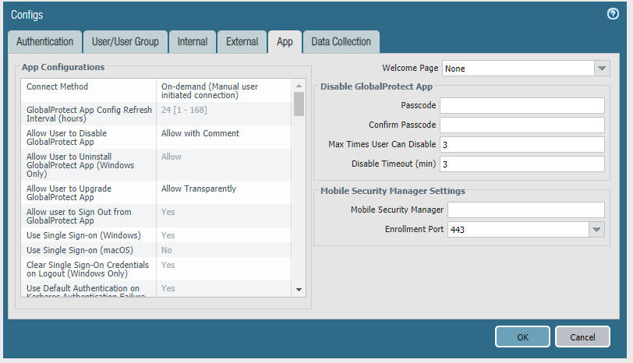Select the App tab
633x363 pixels.
(285, 42)
